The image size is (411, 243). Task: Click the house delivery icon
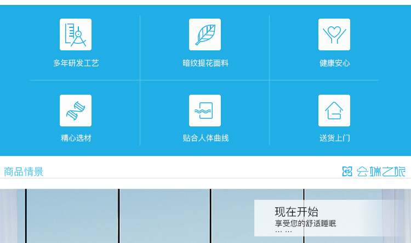(x=334, y=111)
